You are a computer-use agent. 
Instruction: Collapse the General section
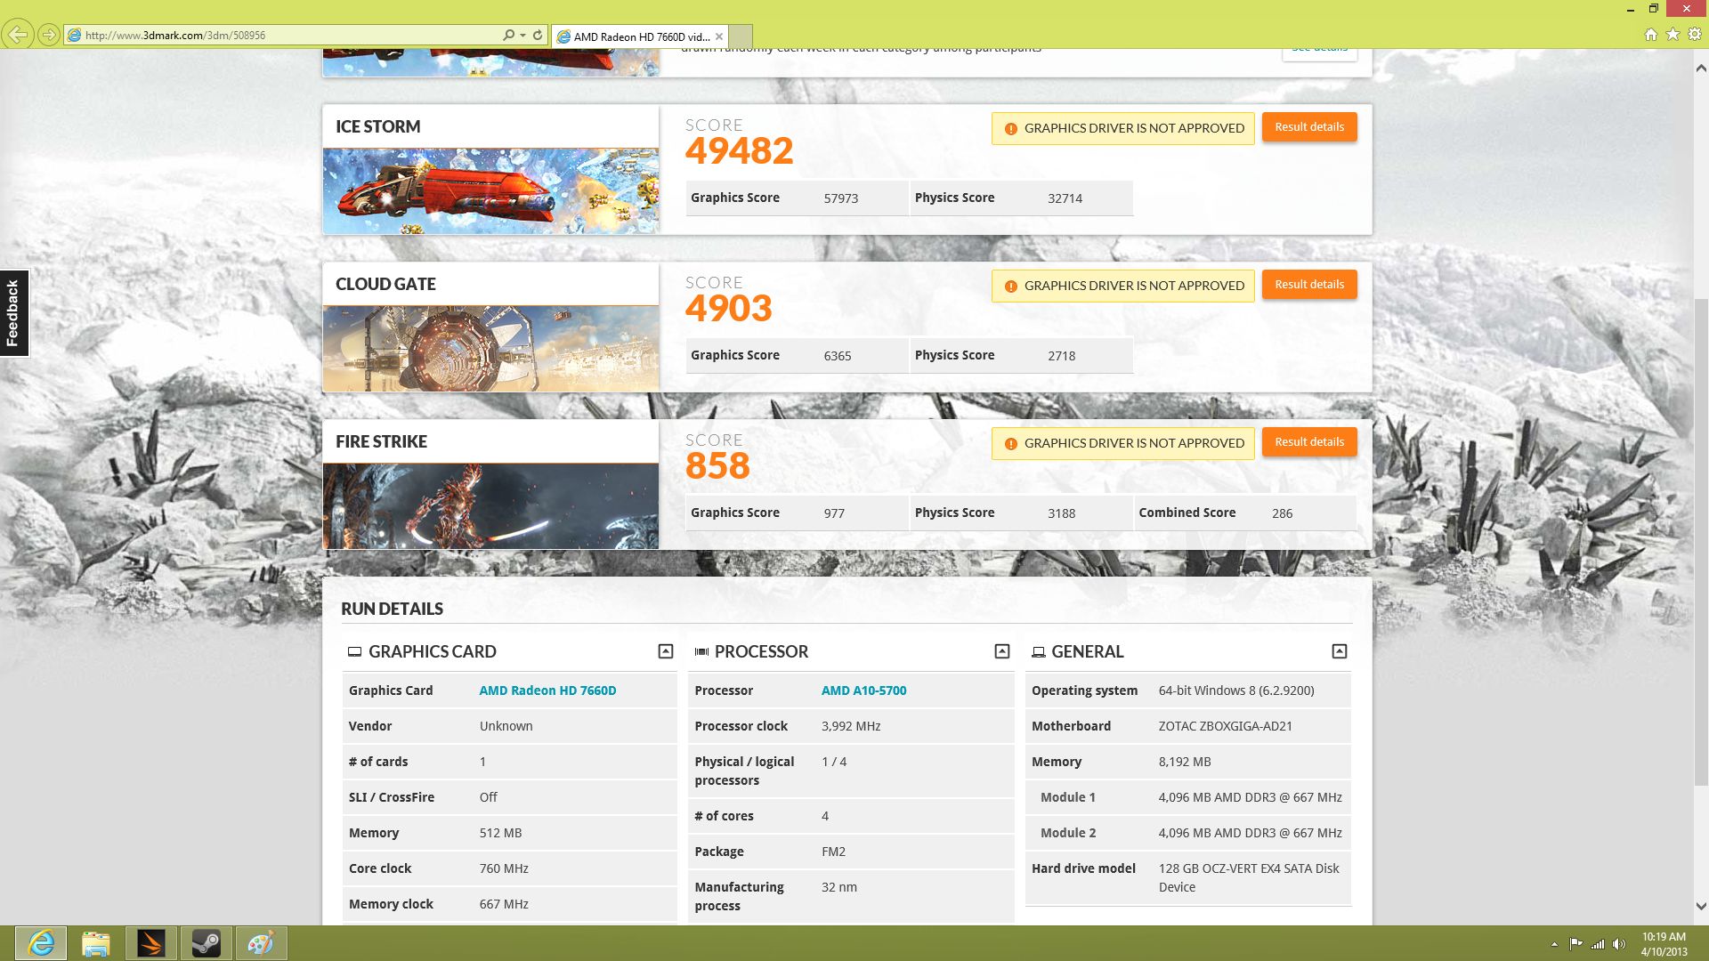point(1340,651)
